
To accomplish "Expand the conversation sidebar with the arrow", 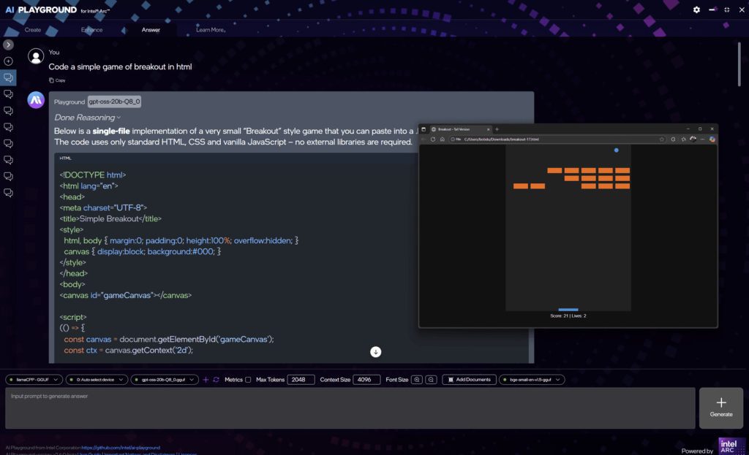I will 9,45.
